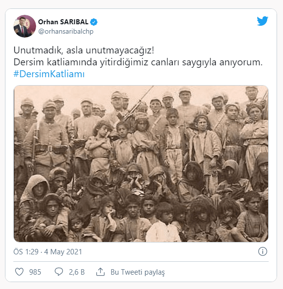Viewport: 283px width, 289px height.
Task: Click the "Bu Tweeti paylaş" label
Action: click(x=138, y=272)
